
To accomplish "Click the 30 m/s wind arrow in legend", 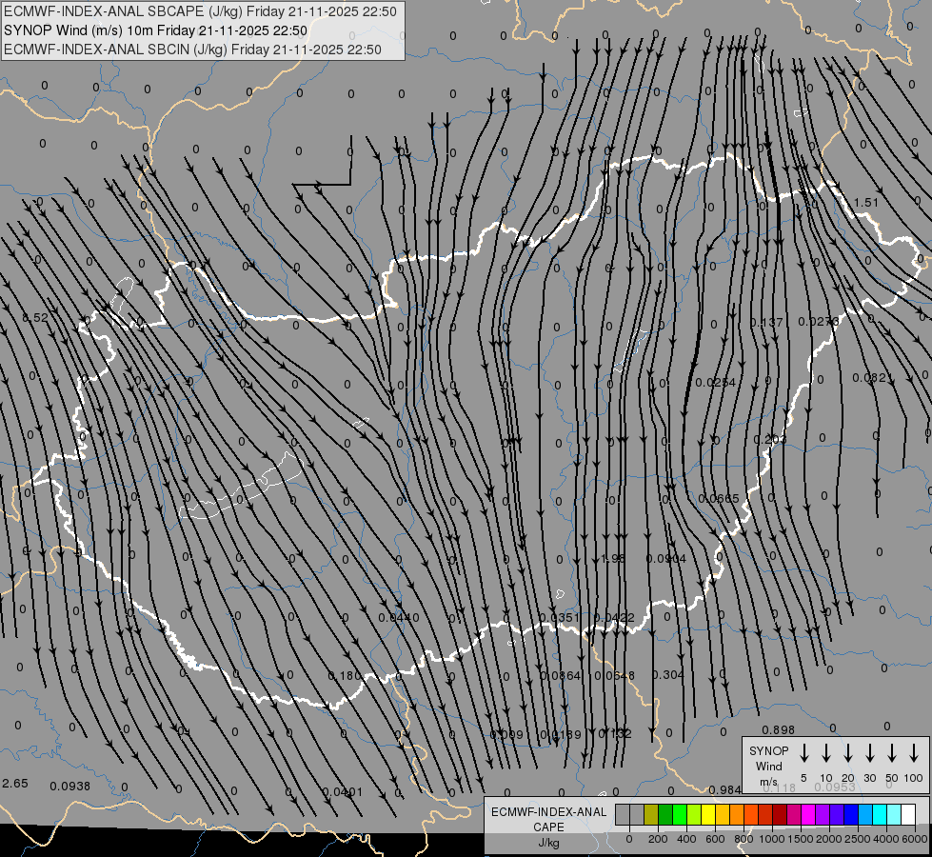I will [870, 753].
